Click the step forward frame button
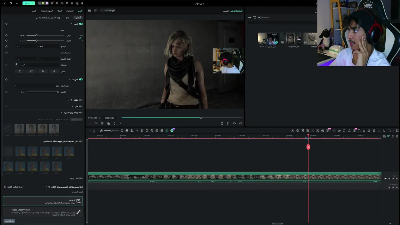This screenshot has height=225, width=400. point(234,123)
